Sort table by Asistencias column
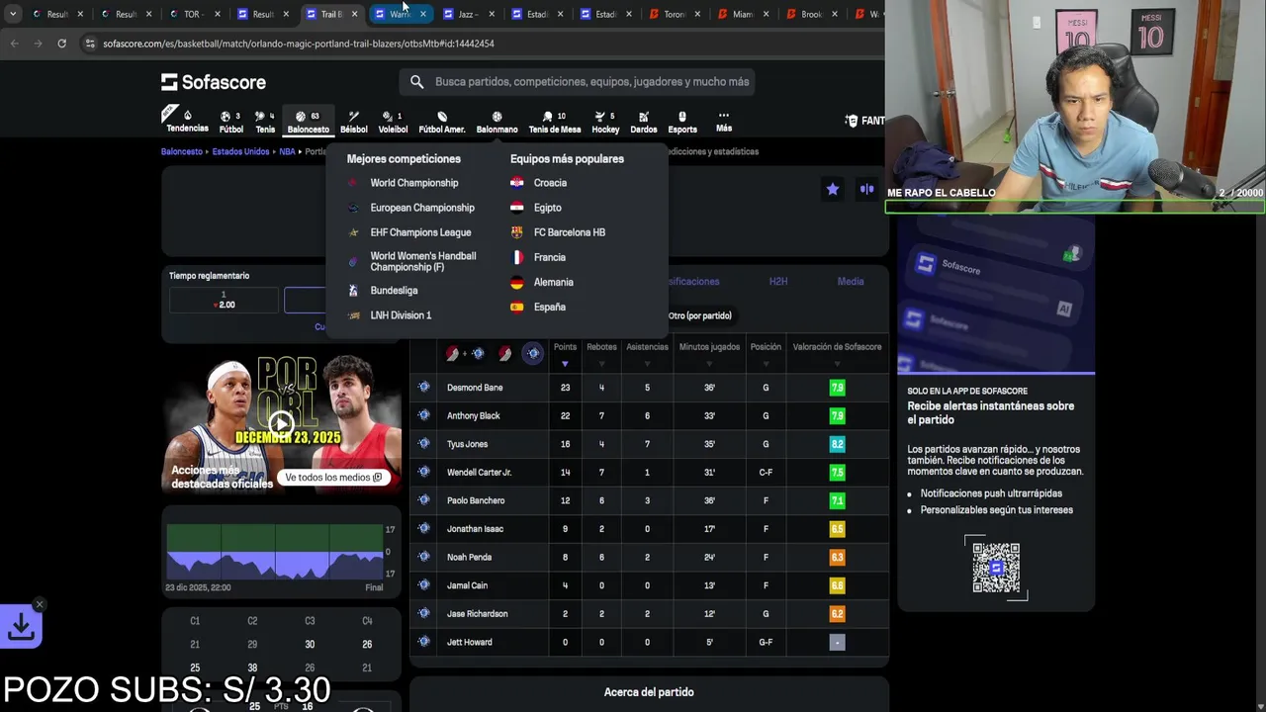The width and height of the screenshot is (1266, 712). pyautogui.click(x=647, y=353)
